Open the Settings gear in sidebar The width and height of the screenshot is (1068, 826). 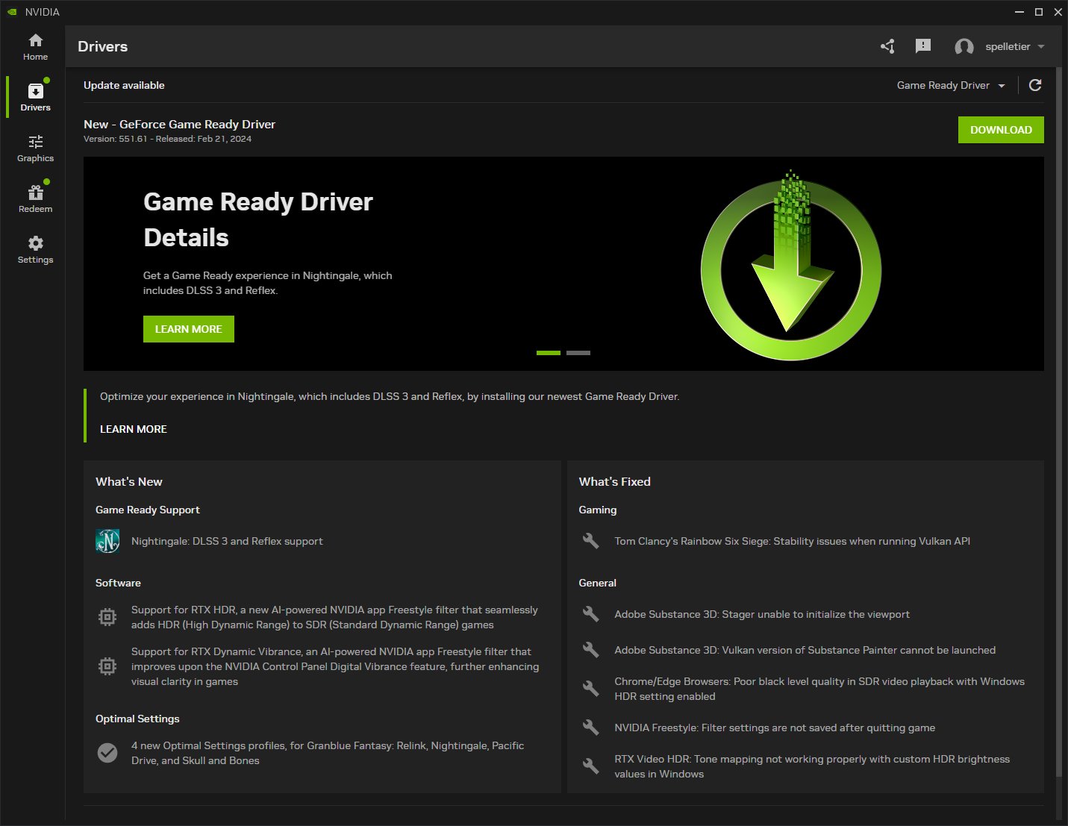click(35, 249)
